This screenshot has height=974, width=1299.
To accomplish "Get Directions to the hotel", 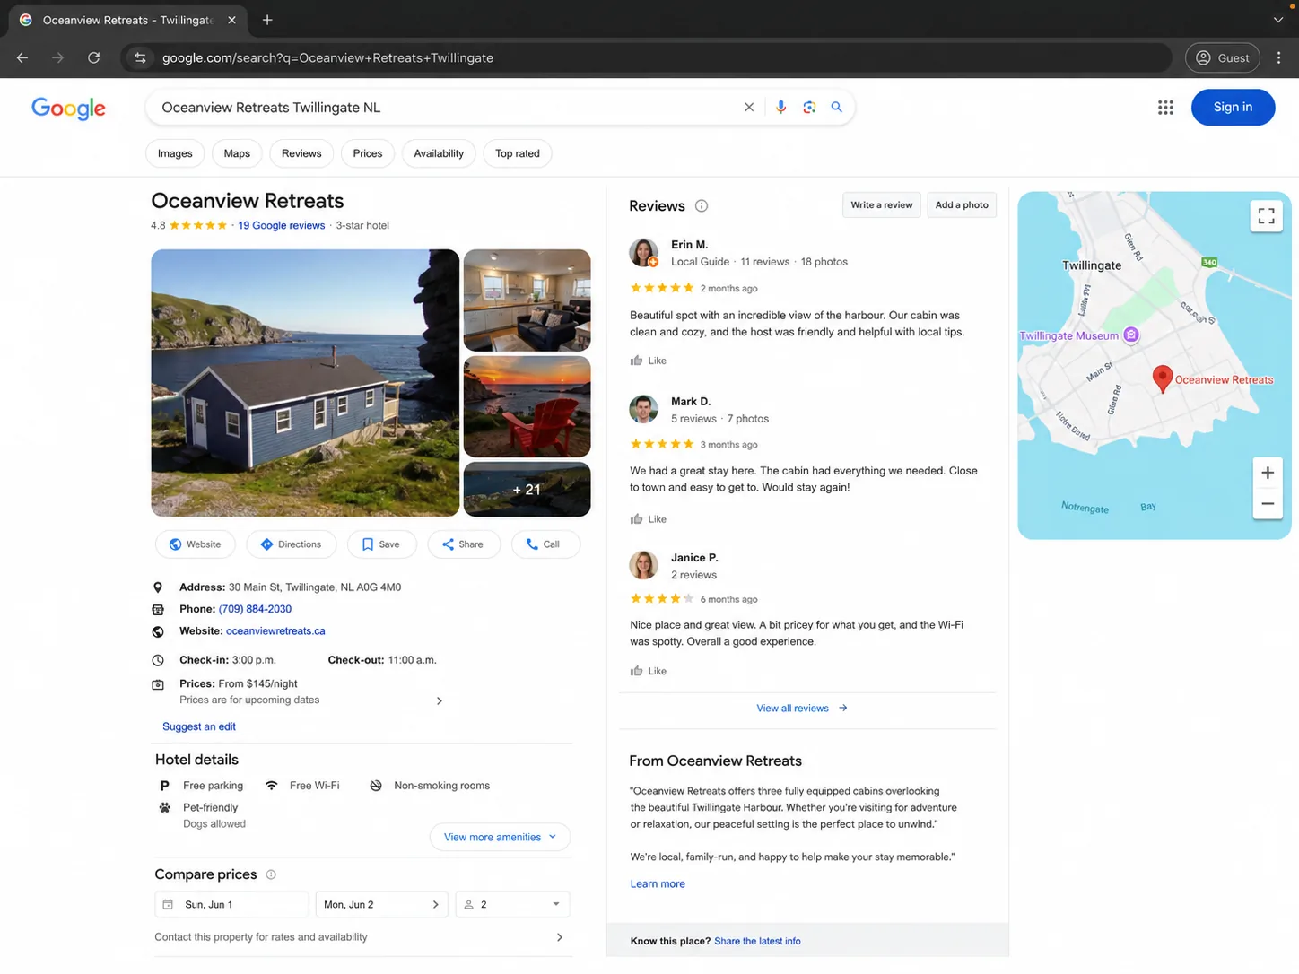I will click(x=291, y=544).
